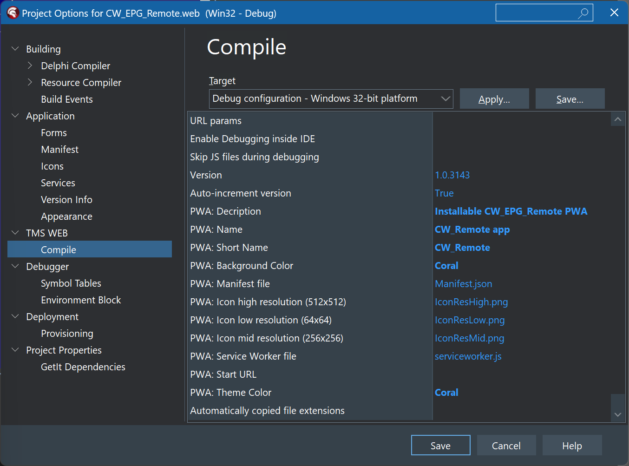Click the IconResMid.png value

(469, 338)
